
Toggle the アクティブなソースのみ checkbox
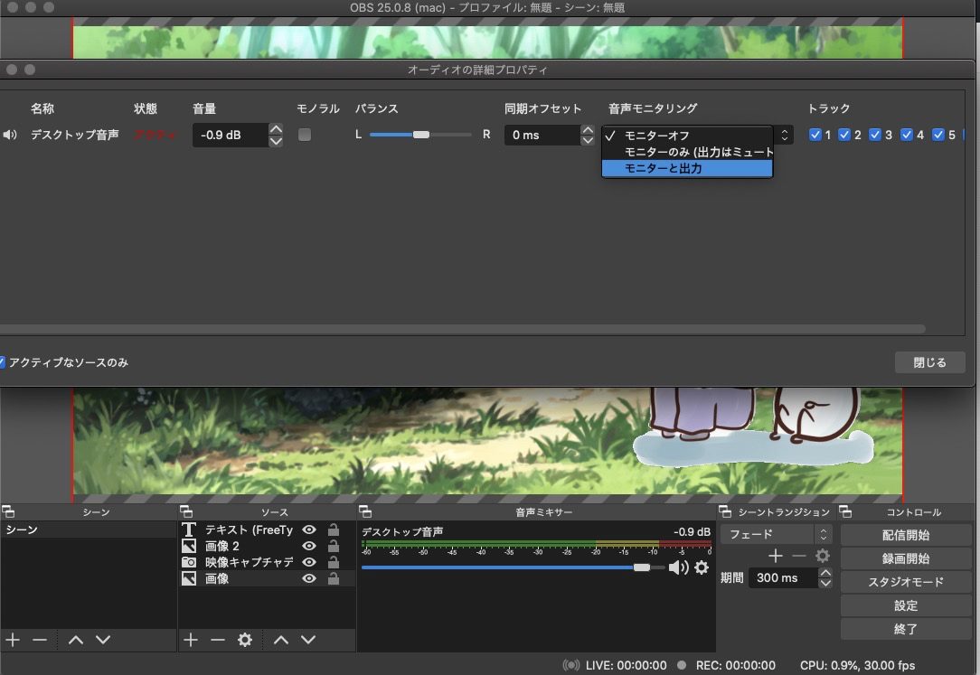pyautogui.click(x=2, y=362)
